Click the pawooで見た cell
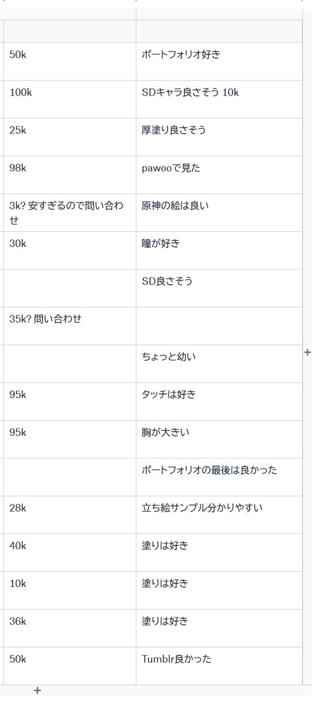Viewport: 319px width, 704px height. (x=219, y=175)
